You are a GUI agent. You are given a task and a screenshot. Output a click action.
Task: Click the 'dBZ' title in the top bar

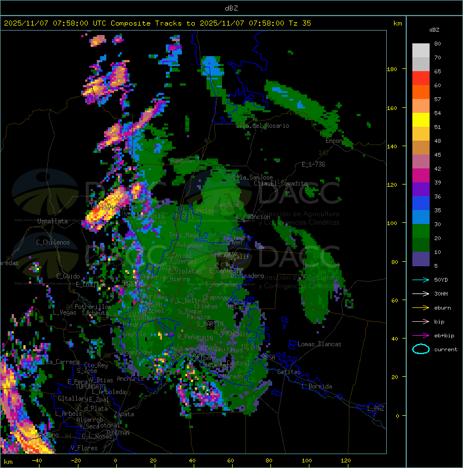231,8
